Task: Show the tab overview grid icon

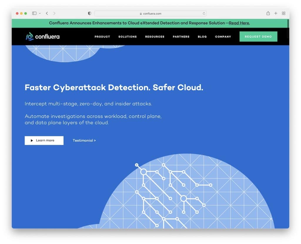Action: (284, 13)
